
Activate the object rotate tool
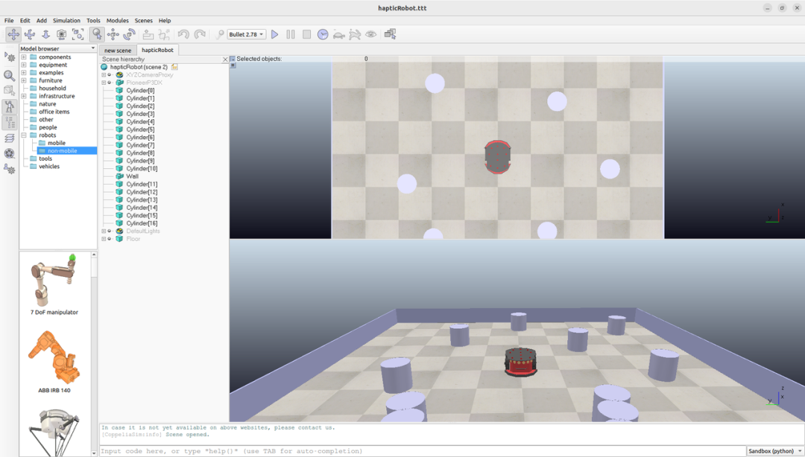tap(130, 34)
